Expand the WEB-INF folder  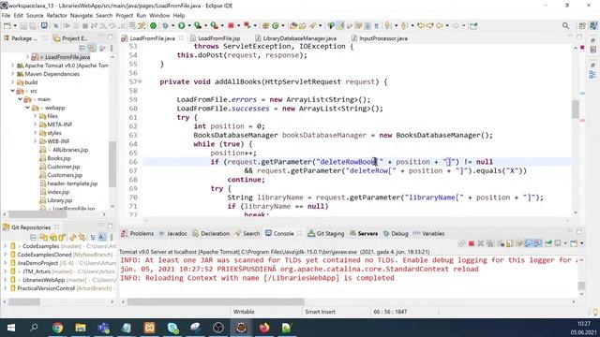36,141
